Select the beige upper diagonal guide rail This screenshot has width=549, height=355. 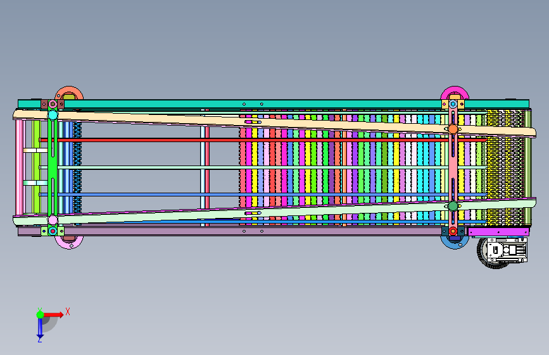pyautogui.click(x=275, y=123)
